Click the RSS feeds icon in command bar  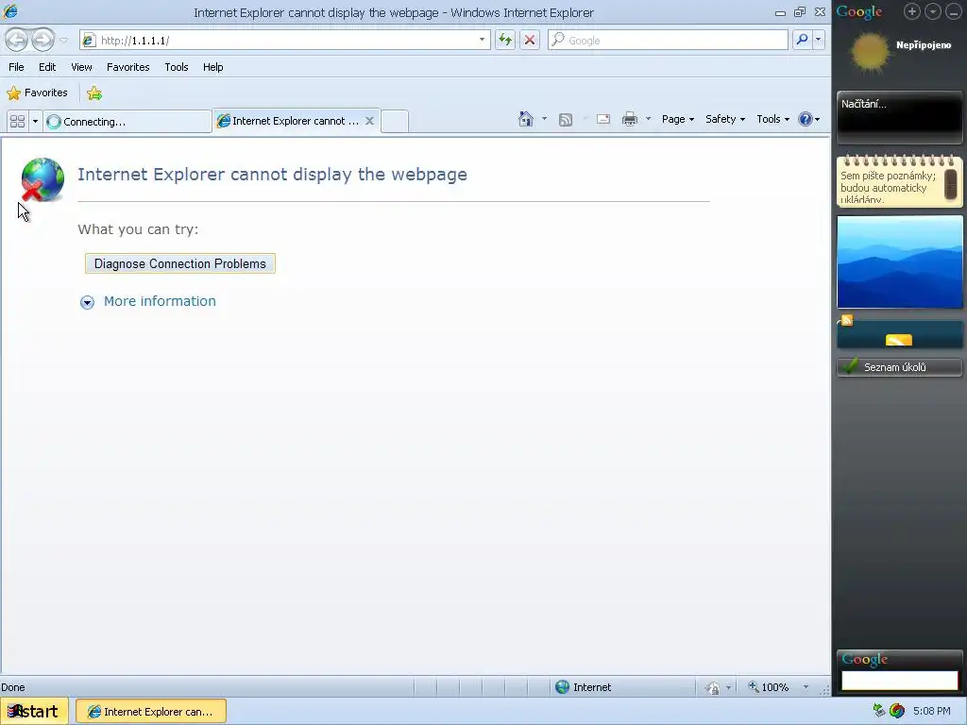pyautogui.click(x=565, y=120)
